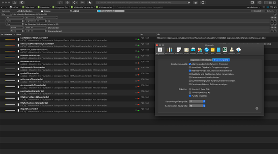Select Punkte (macOS) labels option
Screen dimensions: 278x154
point(190,96)
